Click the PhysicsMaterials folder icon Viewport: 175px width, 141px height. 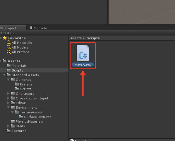(13, 122)
